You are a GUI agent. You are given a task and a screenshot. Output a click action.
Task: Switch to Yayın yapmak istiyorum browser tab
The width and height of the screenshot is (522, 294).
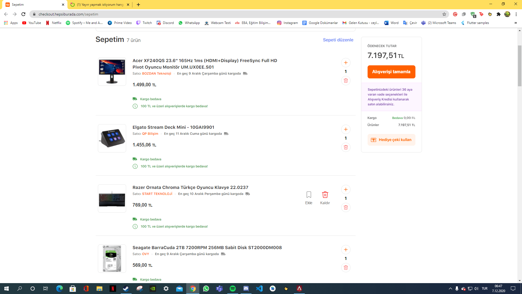click(100, 5)
